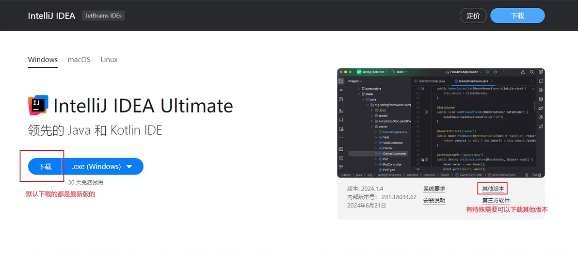The height and width of the screenshot is (254, 578).
Task: Click the blue 下载 download button
Action: (45, 167)
